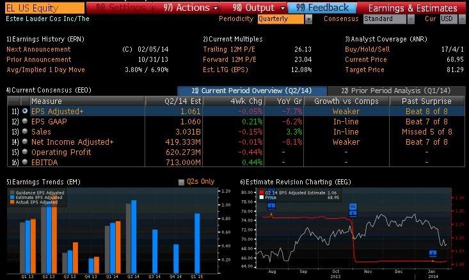The image size is (469, 280).
Task: Open the Periodicity Quarterly dropdown arrow
Action: pos(308,19)
